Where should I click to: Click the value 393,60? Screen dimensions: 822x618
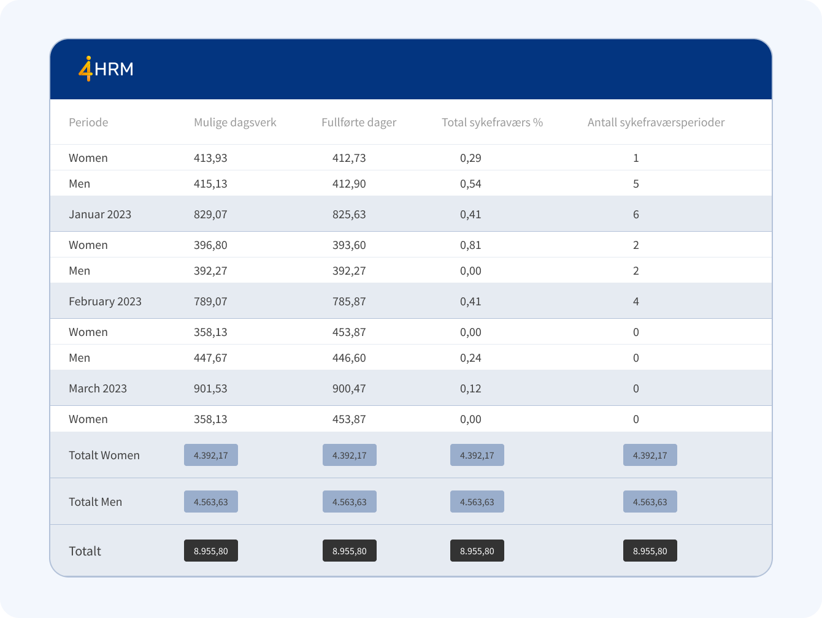349,245
